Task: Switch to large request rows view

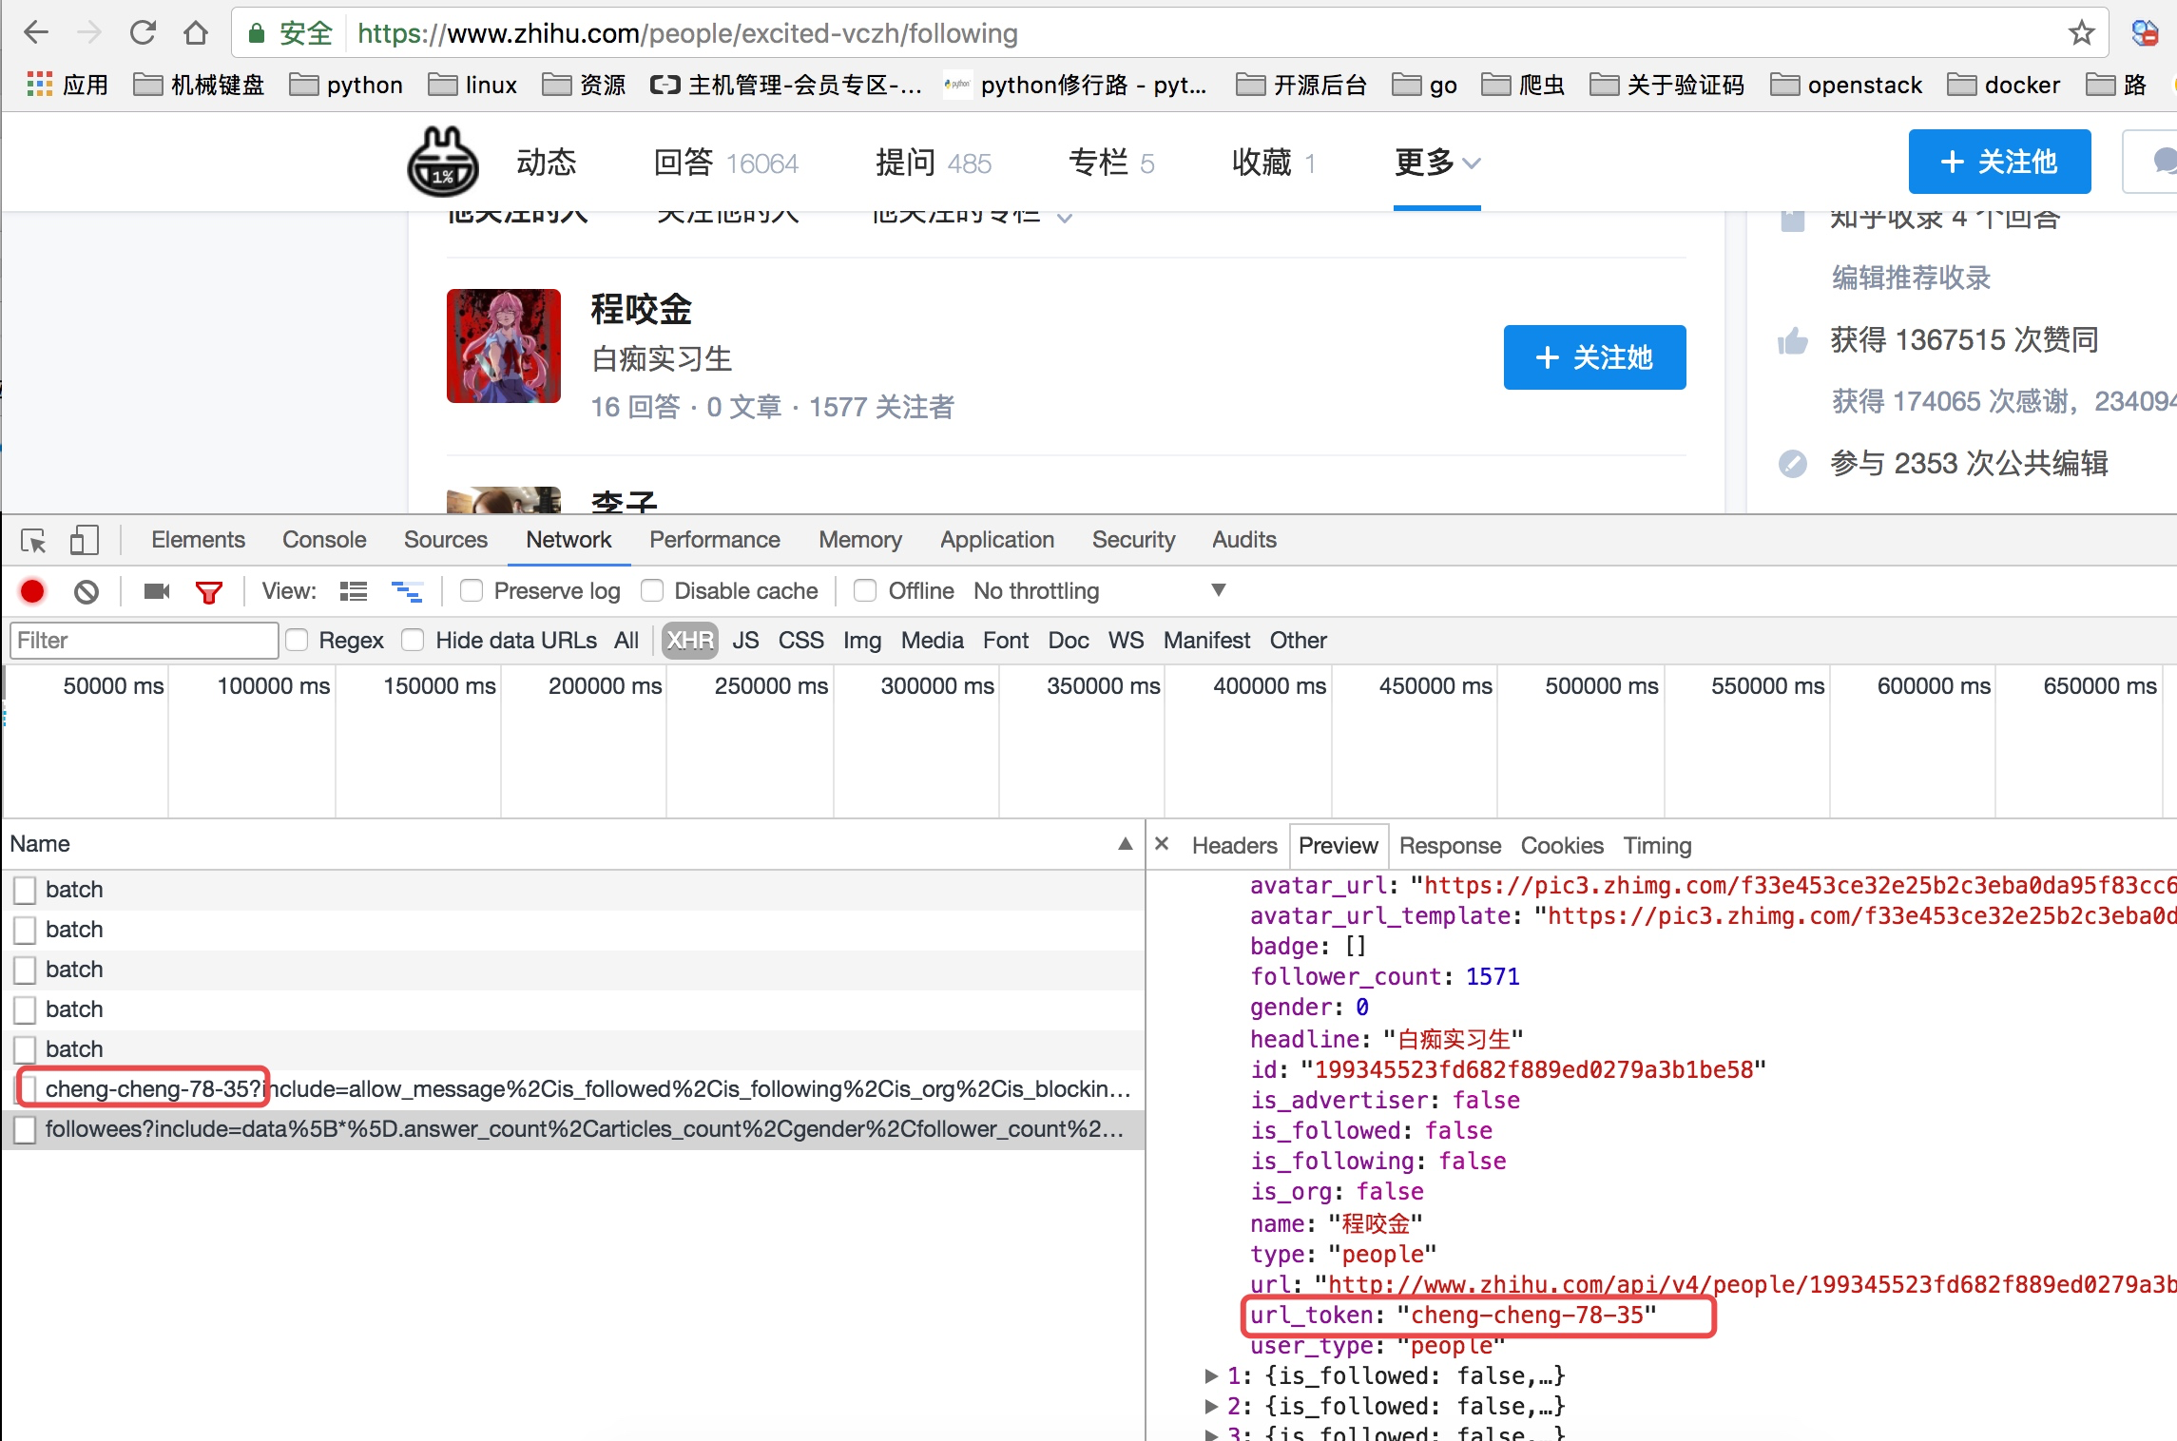Action: (354, 591)
